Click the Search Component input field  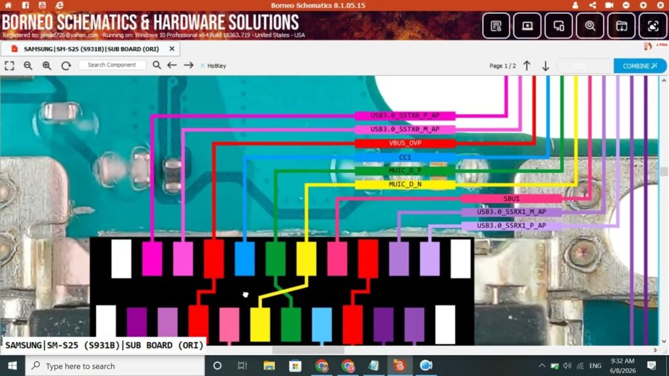click(112, 65)
